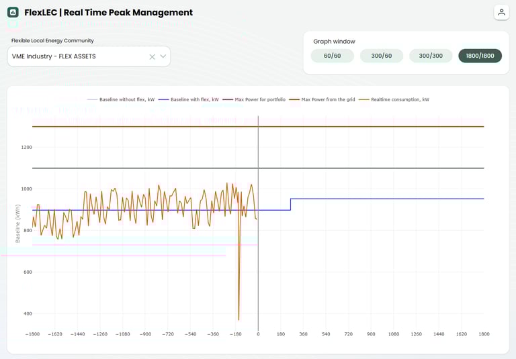The width and height of the screenshot is (516, 359).
Task: Click the grey horizontal line at 1100
Action: tap(370, 168)
